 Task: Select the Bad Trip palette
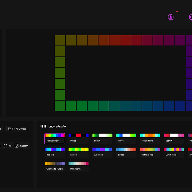coord(55,152)
